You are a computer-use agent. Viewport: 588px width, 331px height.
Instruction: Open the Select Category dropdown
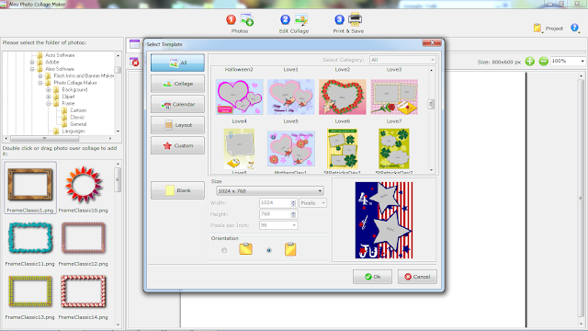[402, 60]
